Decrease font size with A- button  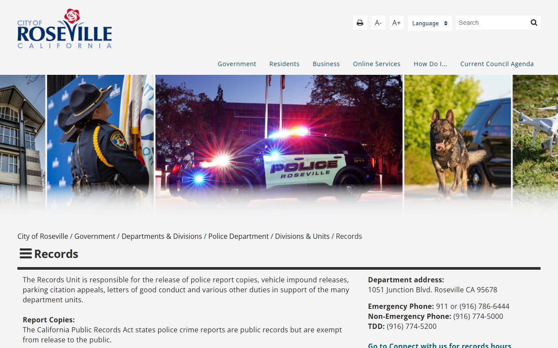pyautogui.click(x=378, y=23)
